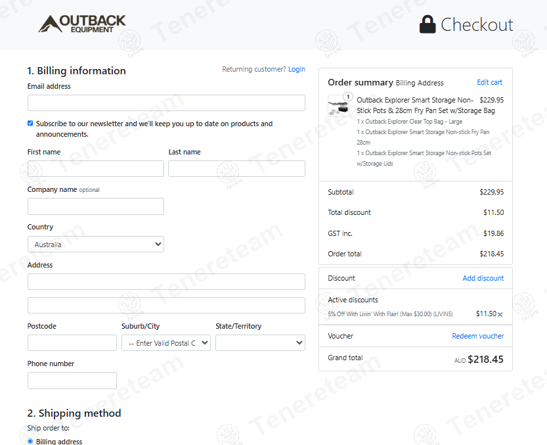Click the Outback Equipment logo
Viewport: 547px width, 445px height.
pos(81,24)
